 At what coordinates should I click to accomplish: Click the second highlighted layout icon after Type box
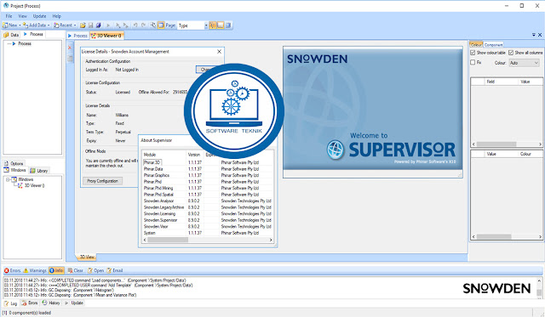tap(221, 25)
